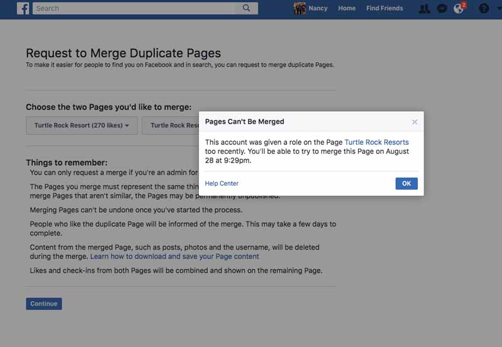Click the search magnifier icon
This screenshot has height=347, width=502.
click(x=246, y=8)
